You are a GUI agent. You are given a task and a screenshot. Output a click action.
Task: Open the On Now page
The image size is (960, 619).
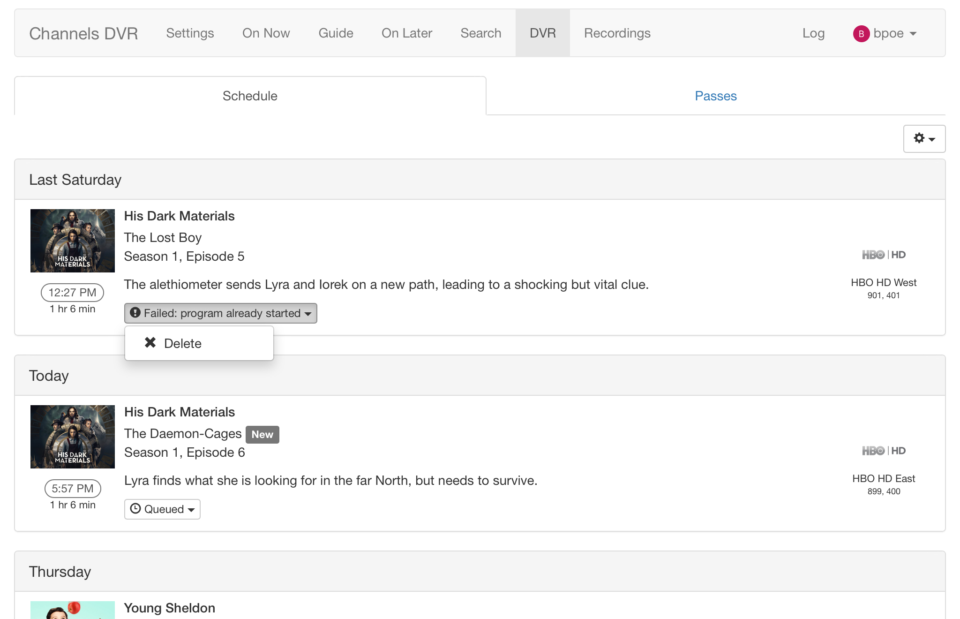click(266, 33)
